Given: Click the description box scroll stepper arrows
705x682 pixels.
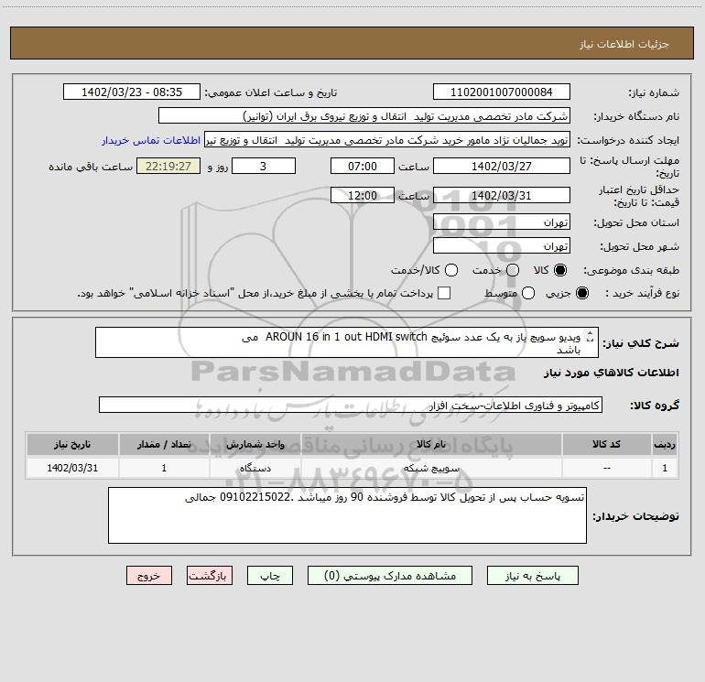Looking at the screenshot, I should point(591,337).
